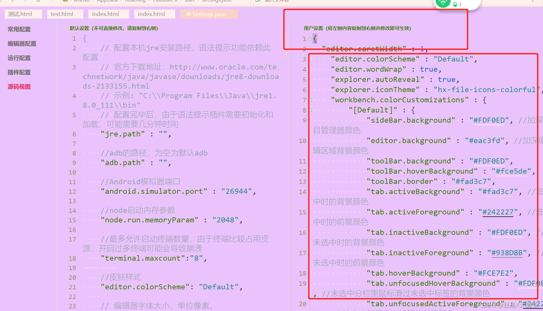543x311 pixels.
Task: Click the 用户设置 pane header
Action: click(357, 28)
